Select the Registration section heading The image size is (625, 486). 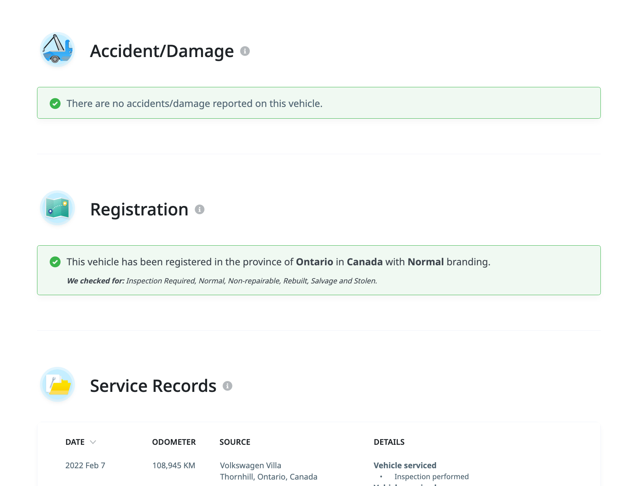[139, 209]
